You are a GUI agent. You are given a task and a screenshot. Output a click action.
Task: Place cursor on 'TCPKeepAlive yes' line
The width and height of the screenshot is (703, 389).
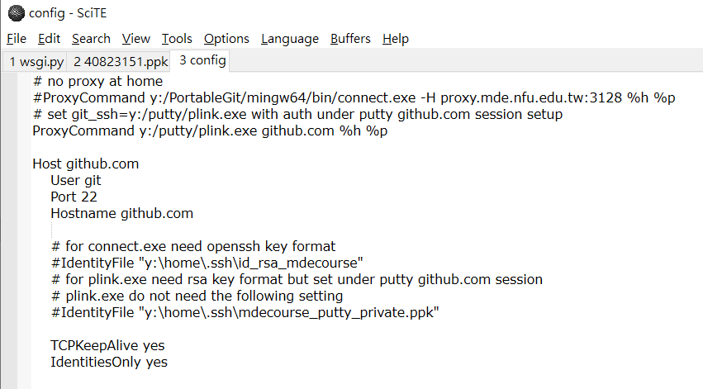114,345
